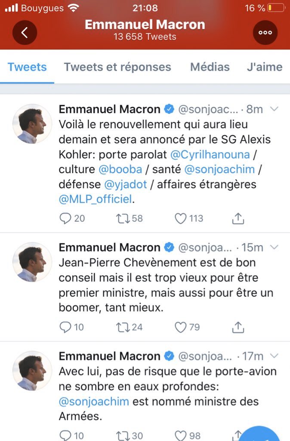This screenshot has width=290, height=441.
Task: Share the renouvellement tweet
Action: click(x=238, y=218)
